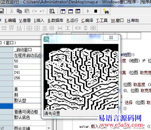
Task: Click the horizontal stack align layout icon
Action: coord(52,28)
